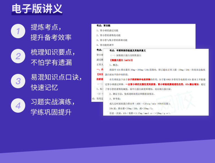
Task: Open the 考点：肾功能 heading in back document
Action: (x=103, y=26)
